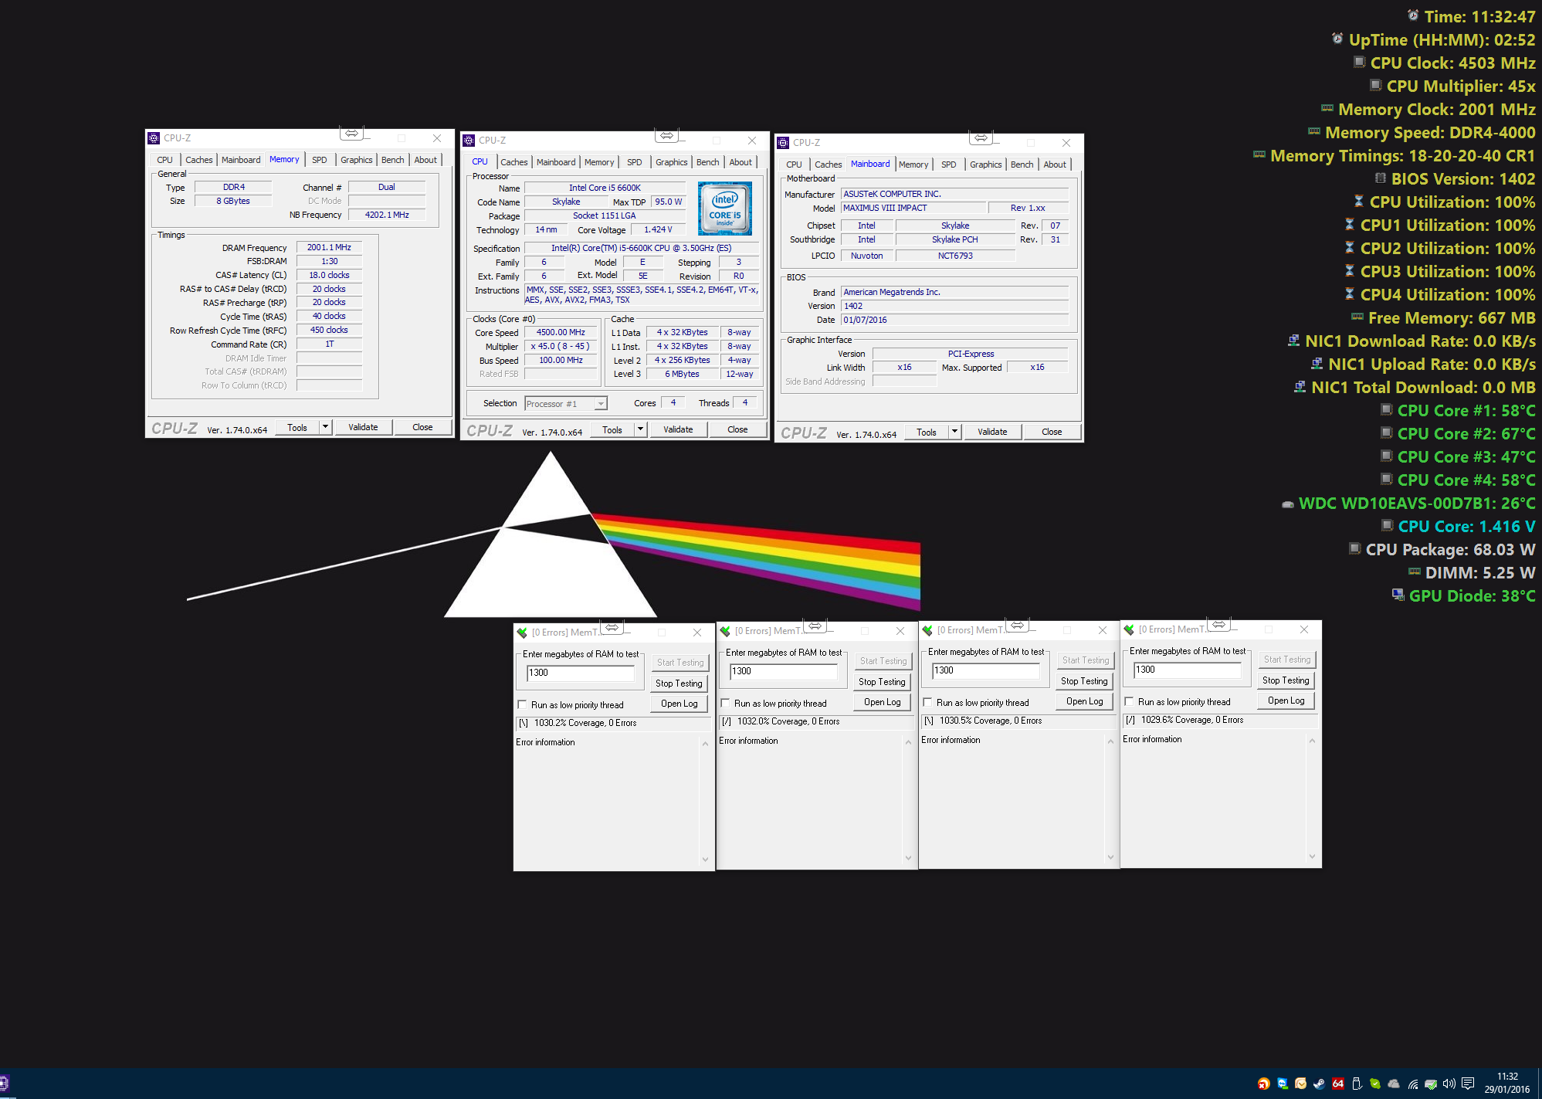
Task: Switch to SPD tab in Memory CPU-Z window
Action: click(x=319, y=160)
